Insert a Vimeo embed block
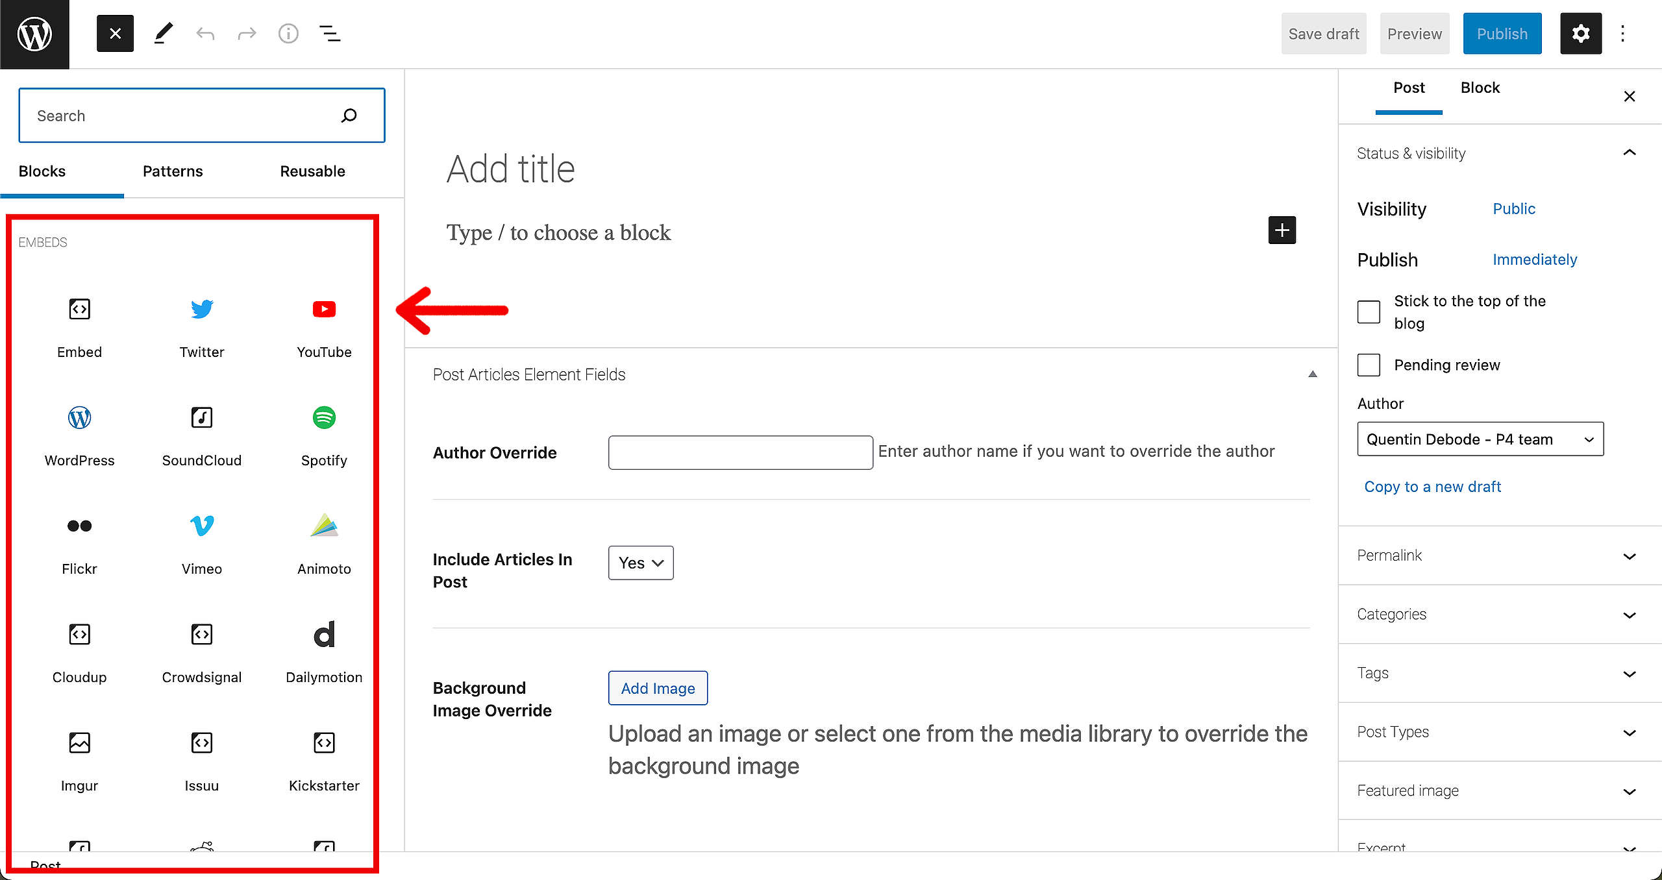The image size is (1662, 880). coord(202,545)
